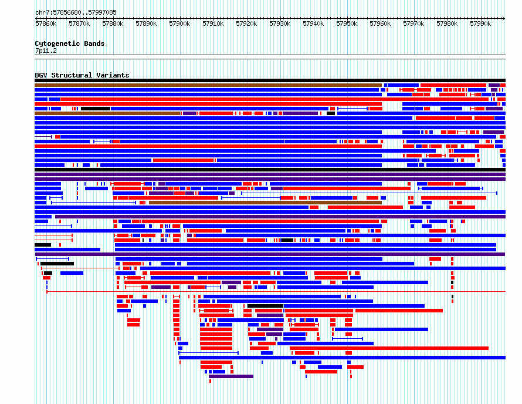Select the 57930k coordinate label

(x=280, y=24)
